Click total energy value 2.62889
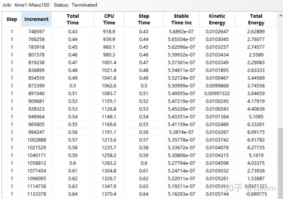 pyautogui.click(x=256, y=31)
